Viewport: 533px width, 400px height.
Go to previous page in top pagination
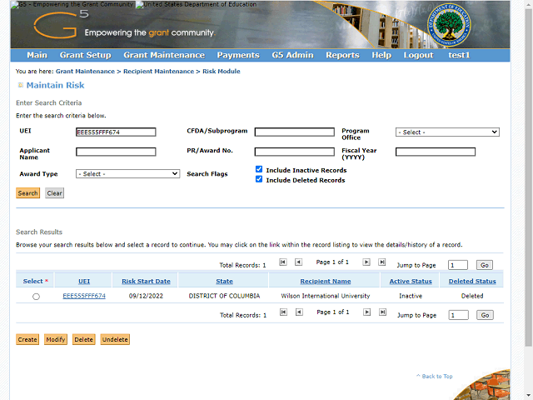tap(298, 262)
